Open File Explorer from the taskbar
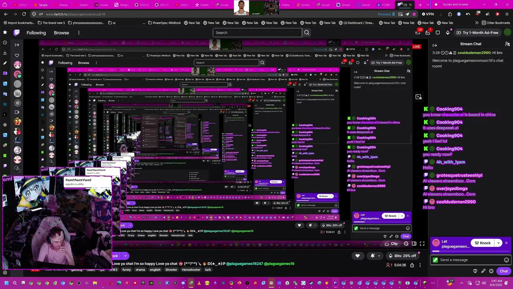Viewport: 513px width, 289px height. point(95,283)
